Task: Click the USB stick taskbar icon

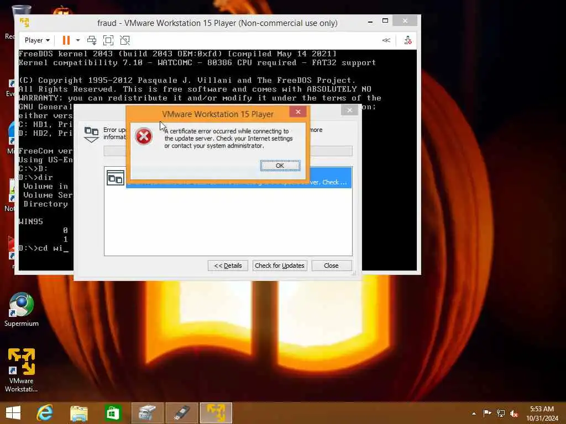Action: pos(181,413)
